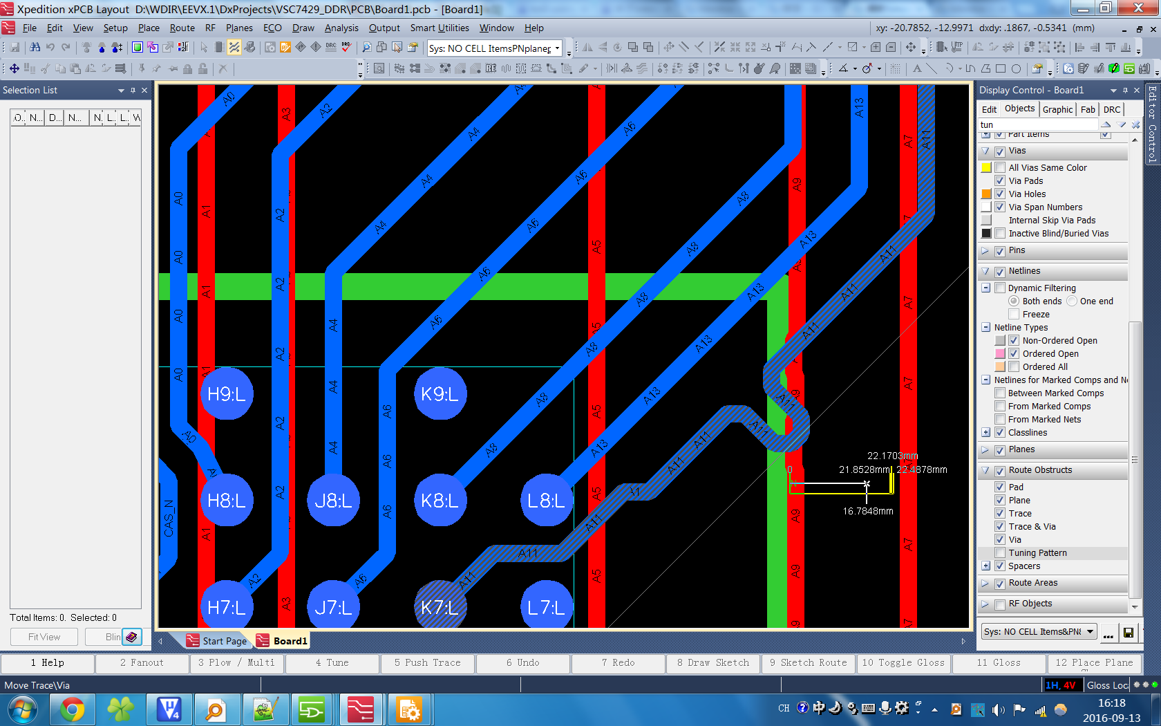Click the binoculars Find icon

[x=35, y=47]
